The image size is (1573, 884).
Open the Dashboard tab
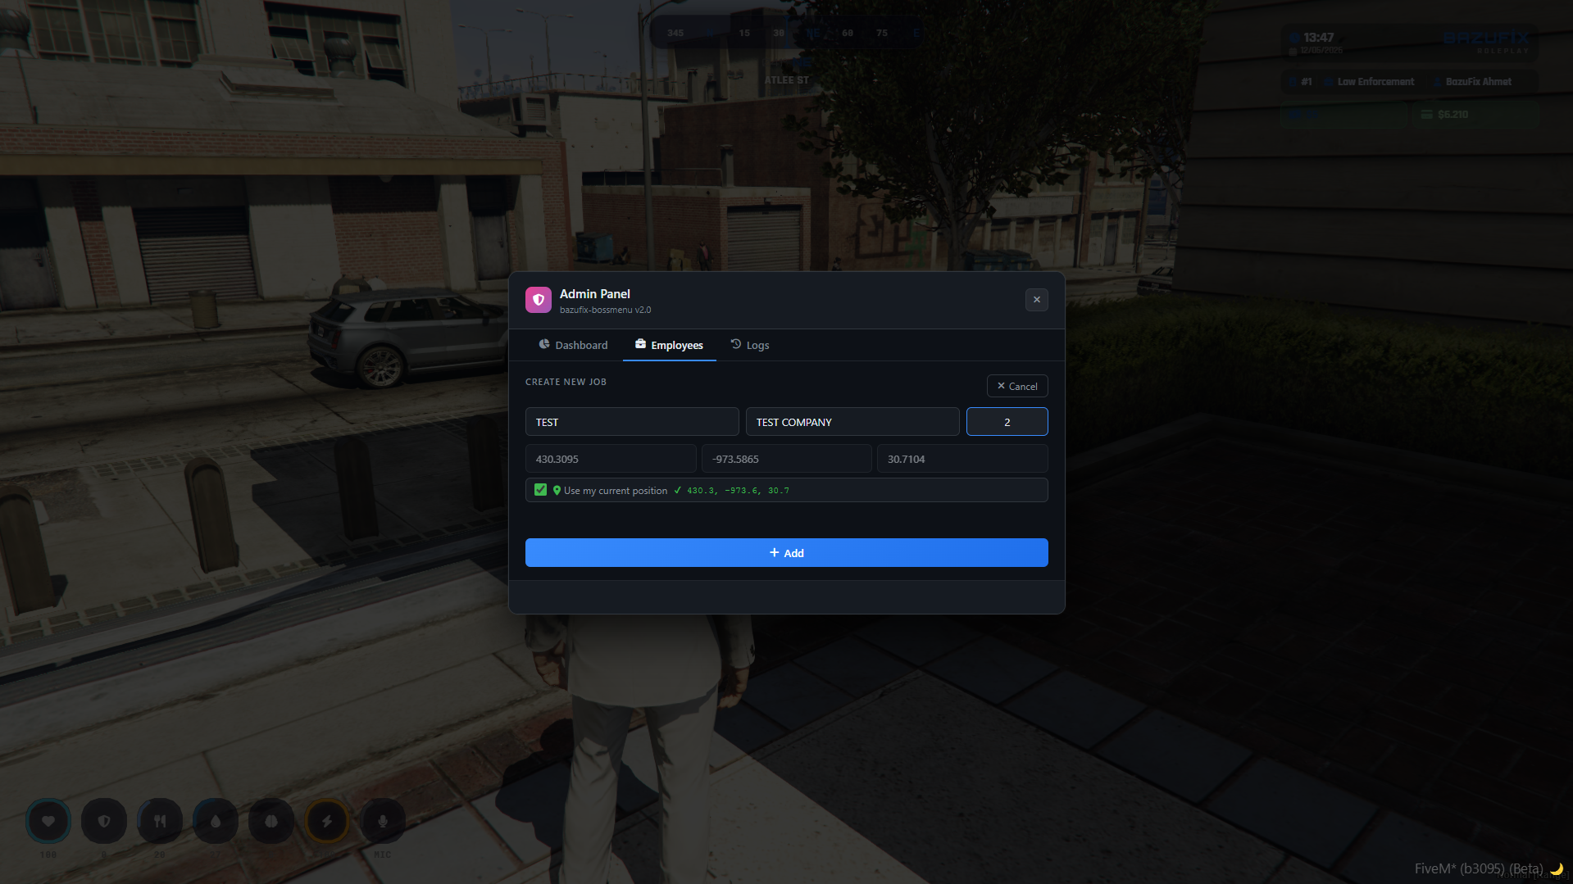tap(573, 345)
